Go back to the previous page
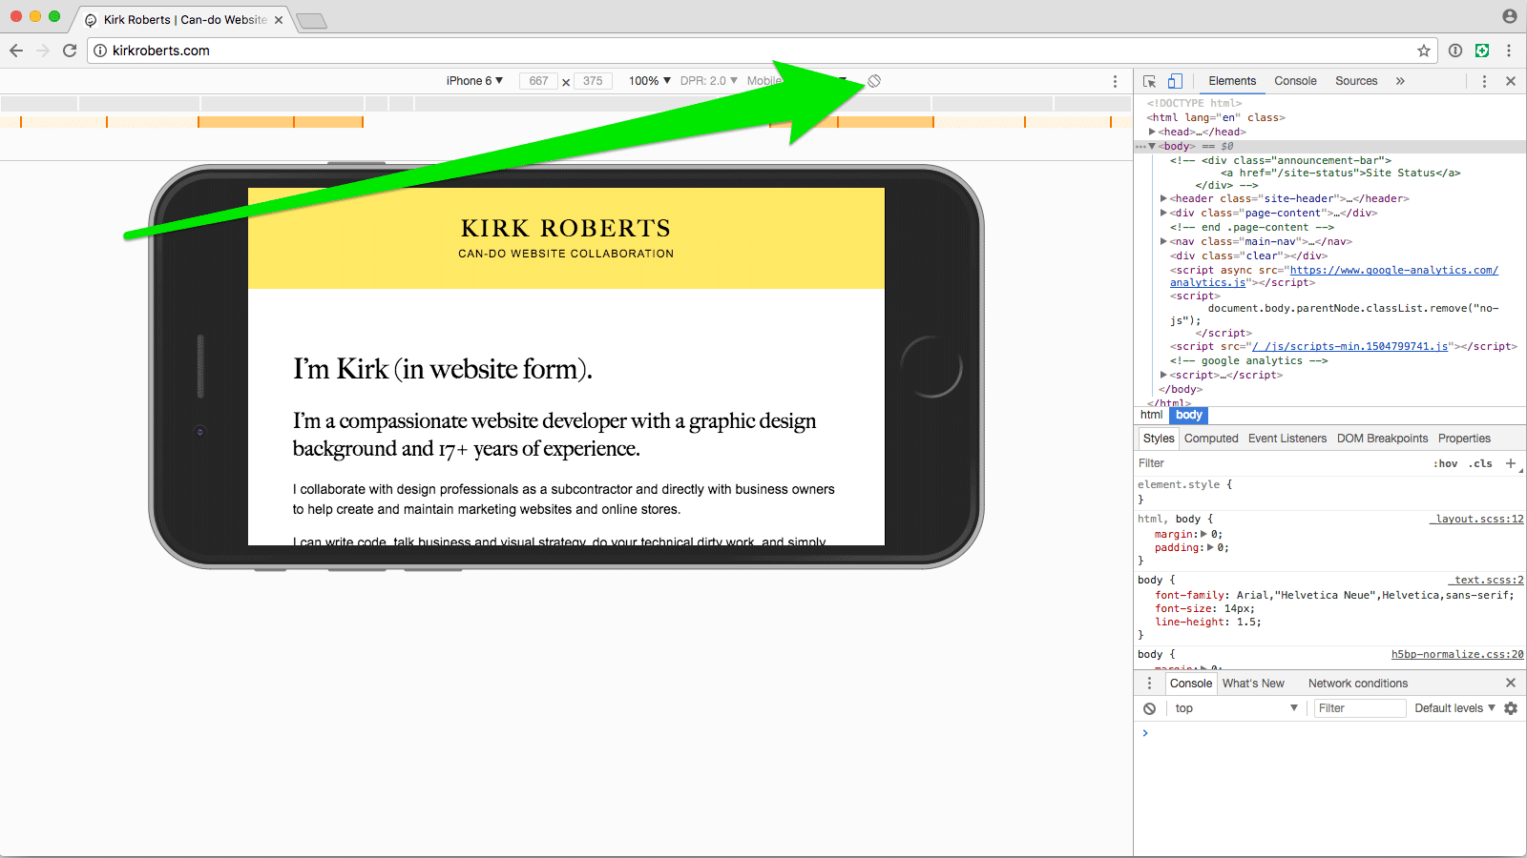 [16, 51]
